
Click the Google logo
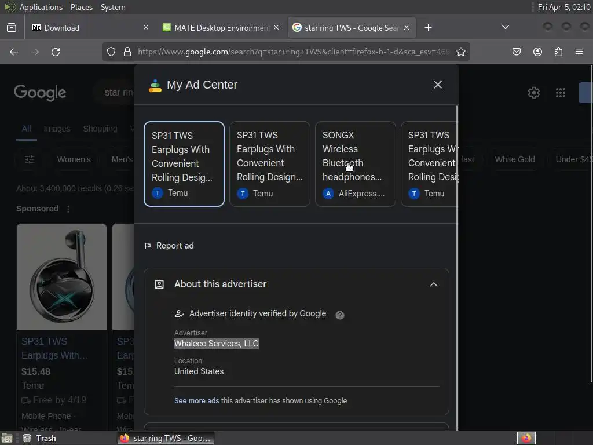(x=40, y=93)
